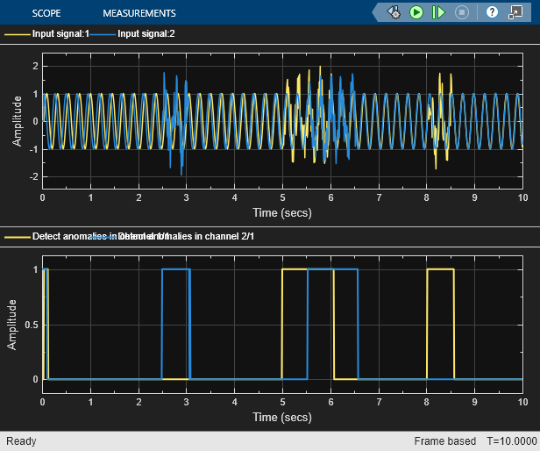
Task: Click the restore layout icon
Action: pyautogui.click(x=515, y=12)
